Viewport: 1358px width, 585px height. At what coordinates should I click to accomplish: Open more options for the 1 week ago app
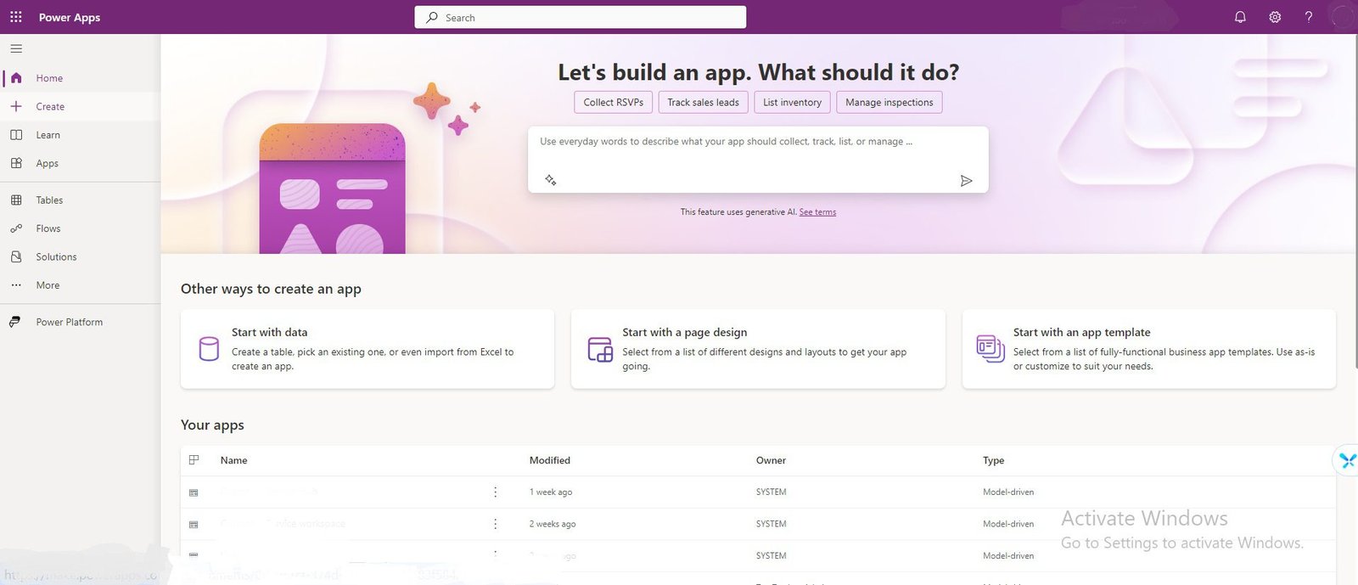(496, 492)
